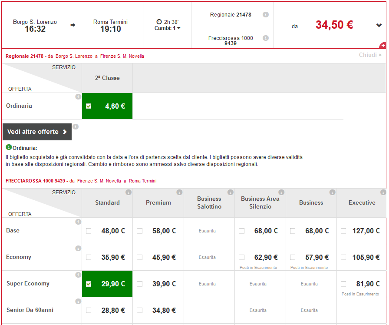The image size is (389, 325).
Task: Click info icon on Executive service column
Action: 383,192
